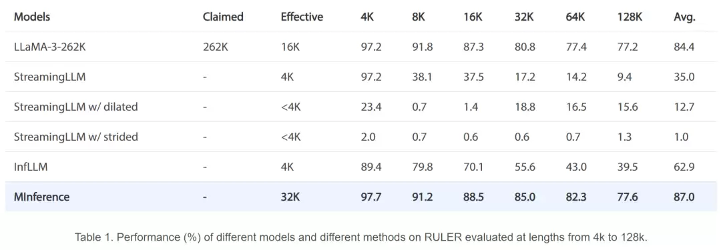Viewport: 721px width, 250px height.
Task: Select the InfLLM row label
Action: point(31,167)
